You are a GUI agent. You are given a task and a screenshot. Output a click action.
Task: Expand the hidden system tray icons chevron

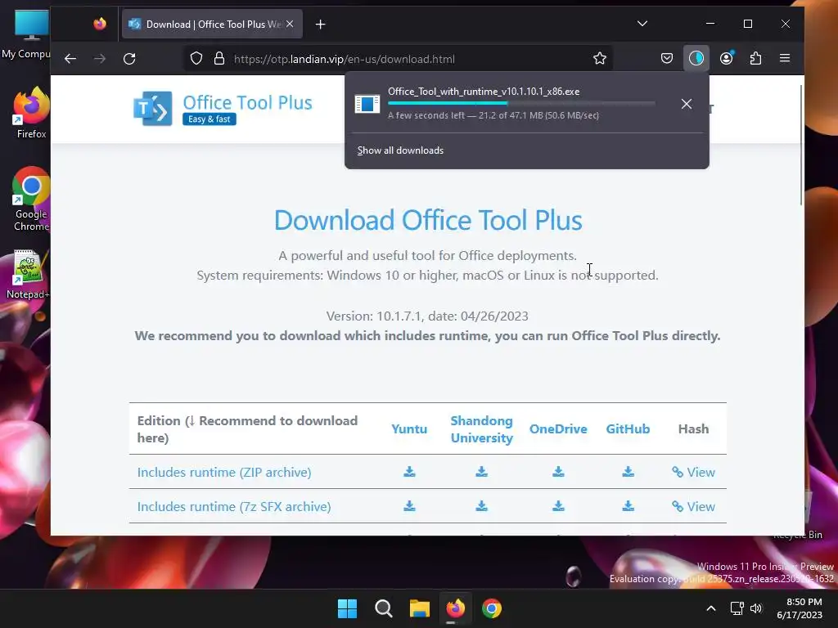(x=711, y=608)
